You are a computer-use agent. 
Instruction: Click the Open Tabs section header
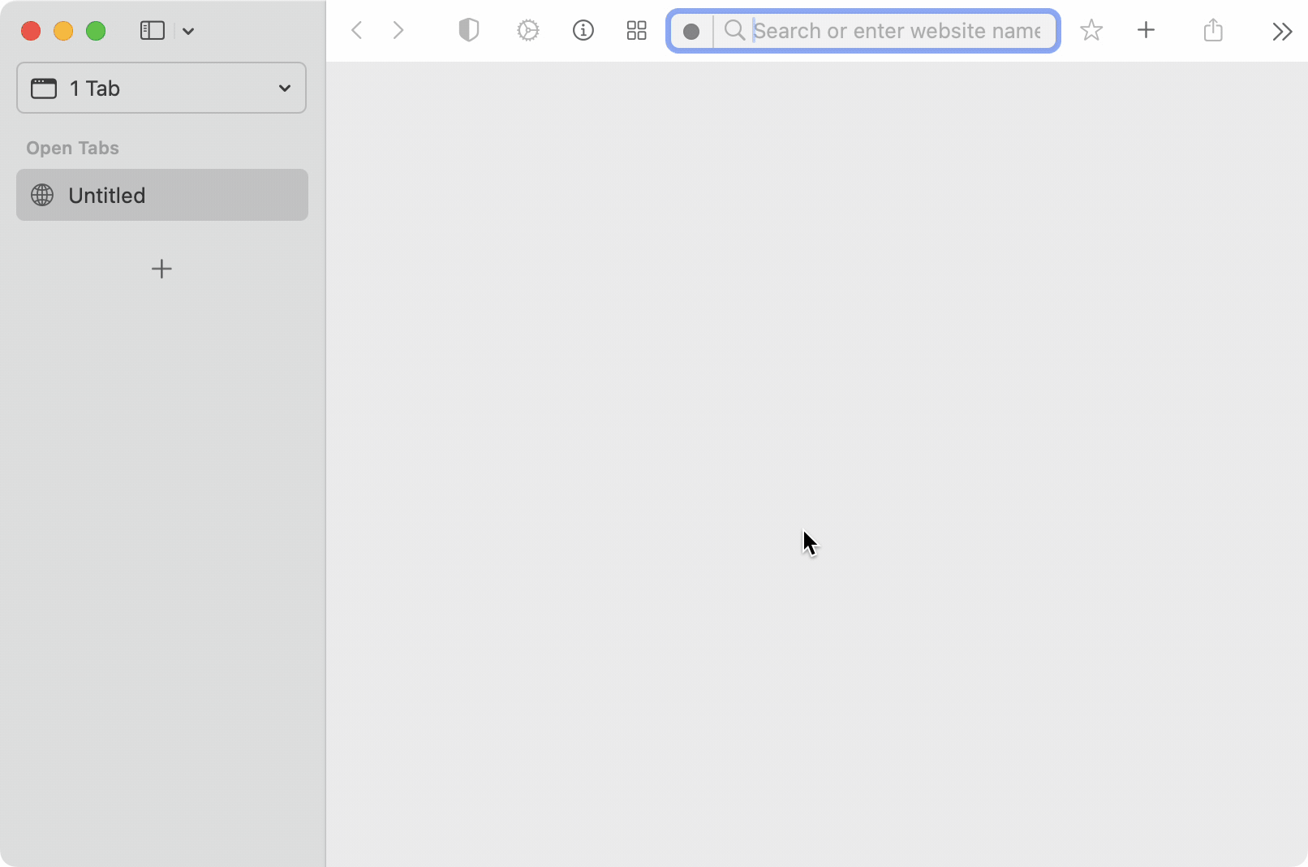click(72, 148)
